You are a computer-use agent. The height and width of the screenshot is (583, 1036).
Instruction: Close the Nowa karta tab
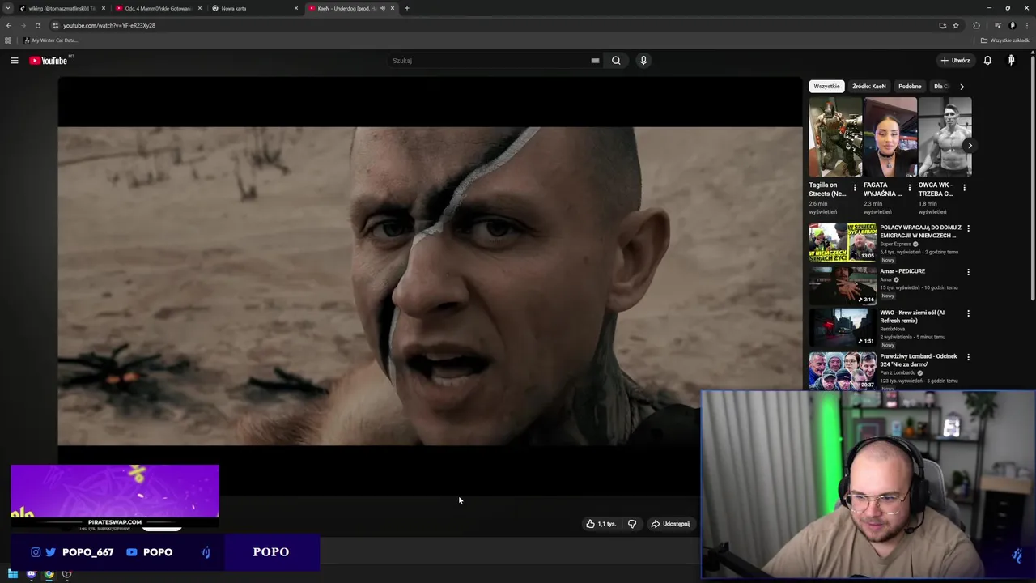pos(296,8)
